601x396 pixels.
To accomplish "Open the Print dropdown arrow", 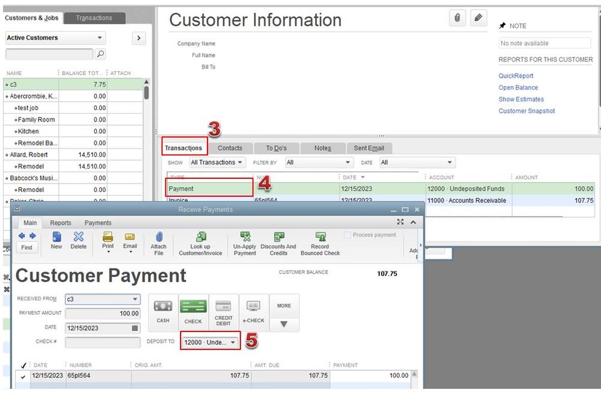I will point(108,252).
